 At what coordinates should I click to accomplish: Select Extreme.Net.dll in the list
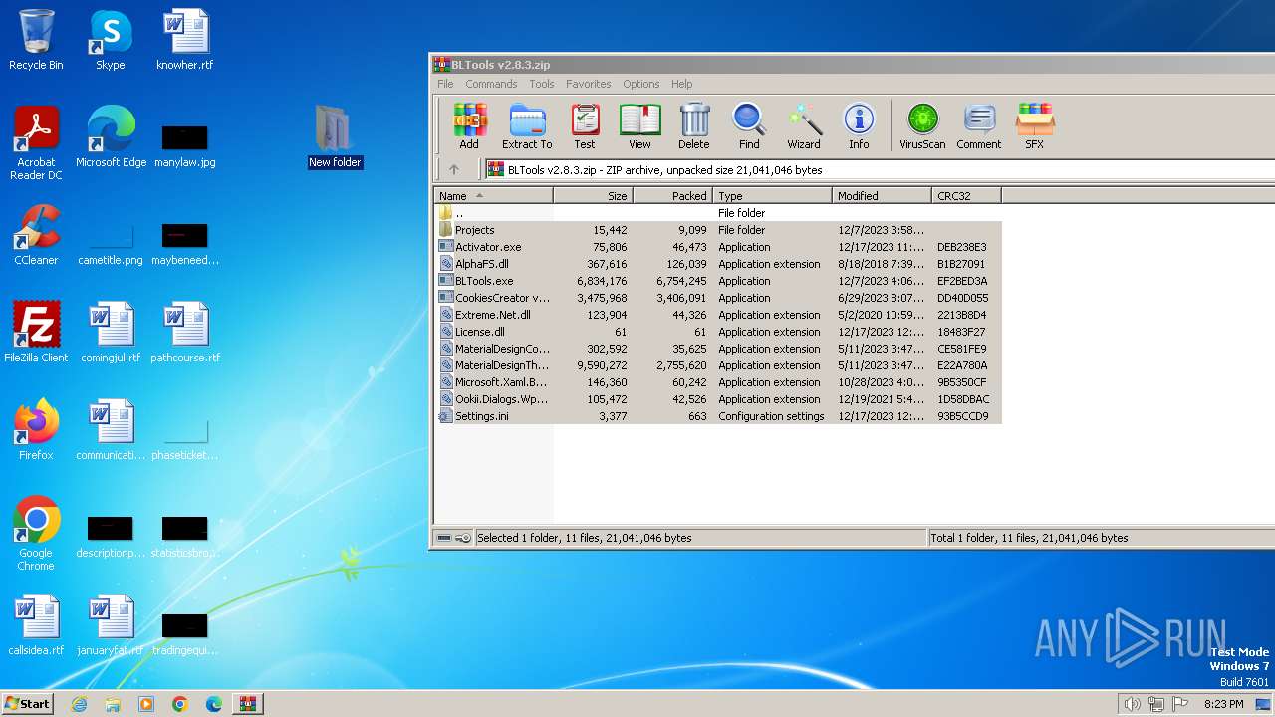coord(718,315)
